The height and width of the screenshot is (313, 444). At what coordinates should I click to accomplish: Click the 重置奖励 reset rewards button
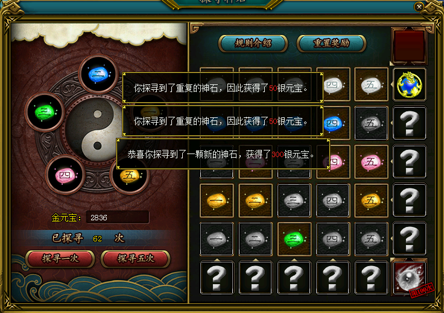click(331, 43)
